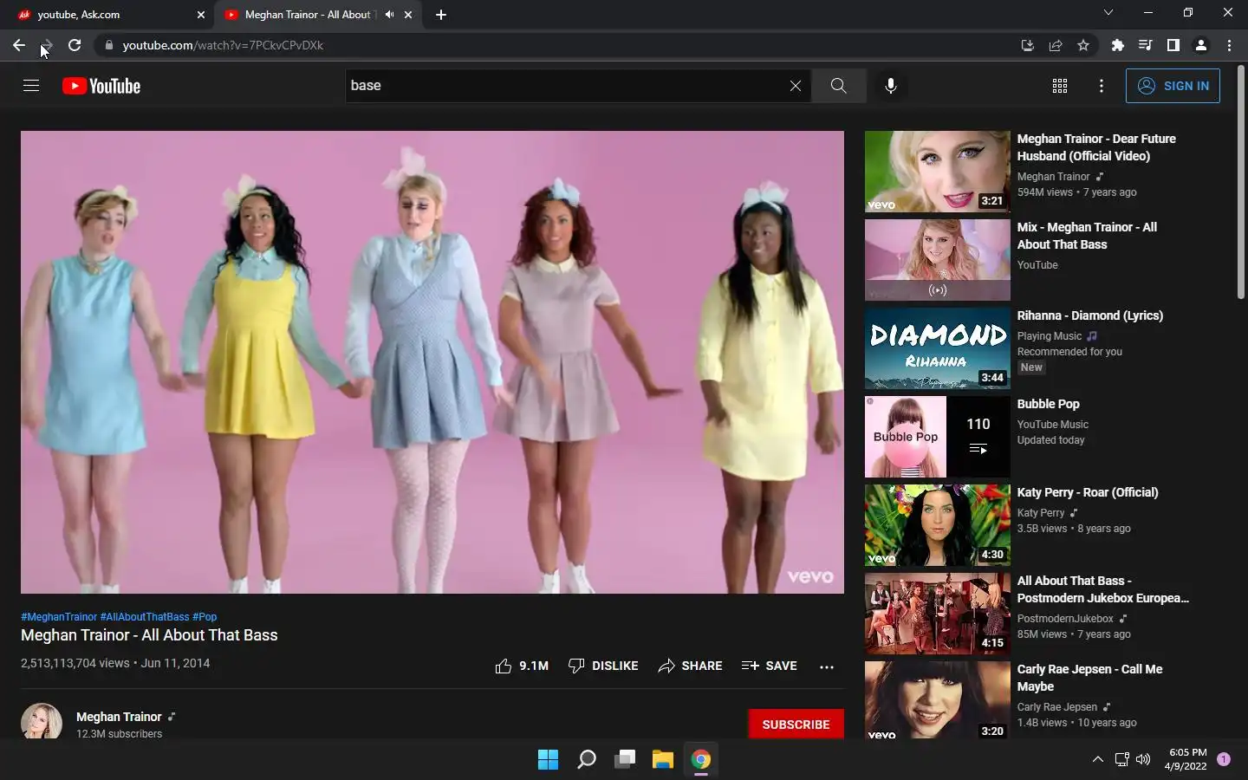Screen dimensions: 1248x780
Task: Open YouTube settings three-dot menu
Action: 1101,86
